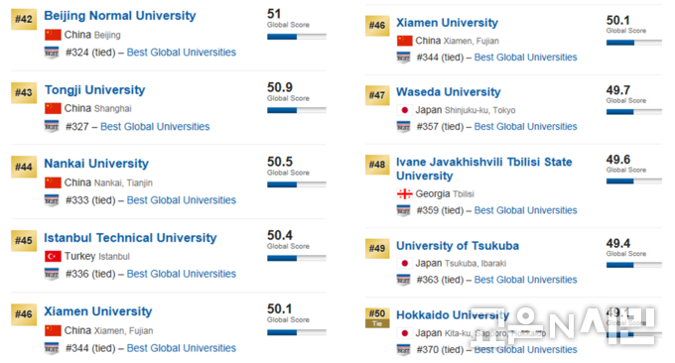The height and width of the screenshot is (363, 675).
Task: Open Best Global Universities link beside #357 (tied)
Action: [x=525, y=126]
